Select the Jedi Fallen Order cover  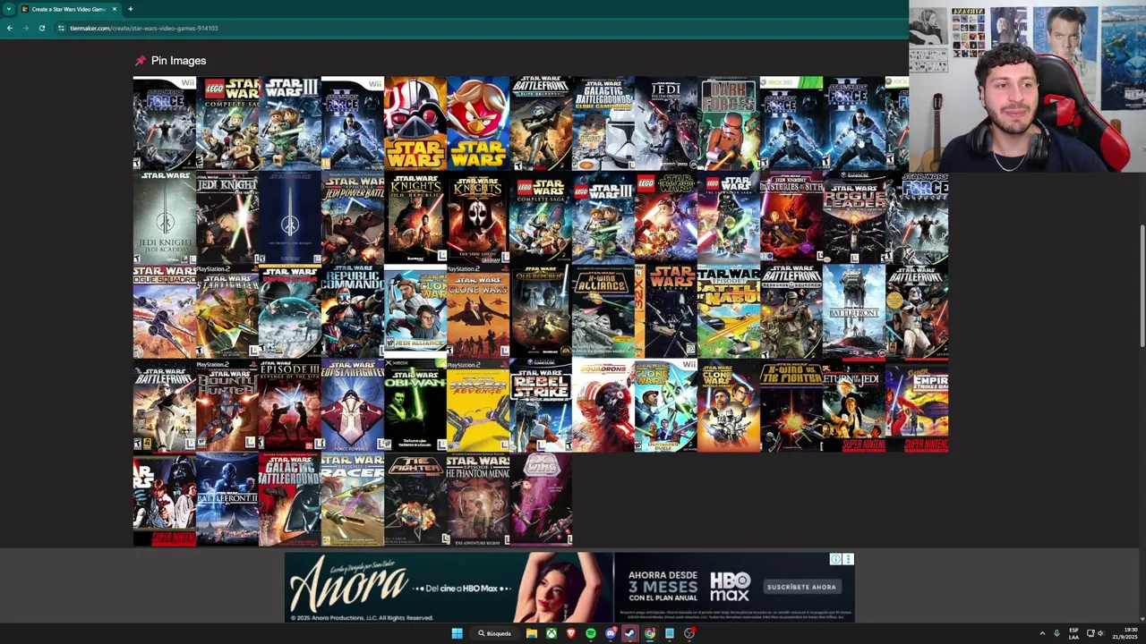(666, 123)
